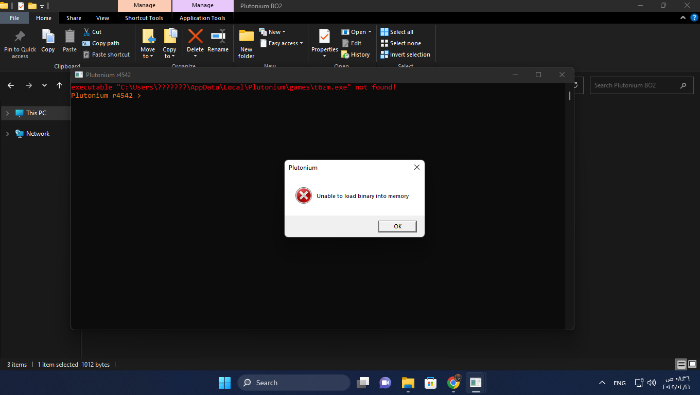Switch to the View ribbon tab
This screenshot has width=700, height=395.
point(102,18)
